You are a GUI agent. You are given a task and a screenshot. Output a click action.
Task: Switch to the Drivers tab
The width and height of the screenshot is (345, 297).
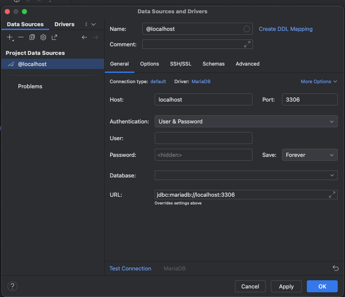(x=64, y=24)
